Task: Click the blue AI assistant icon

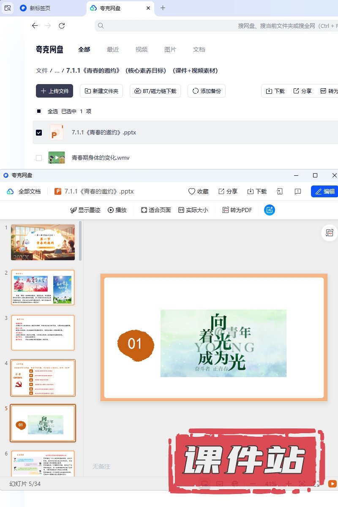Action: pos(270,210)
